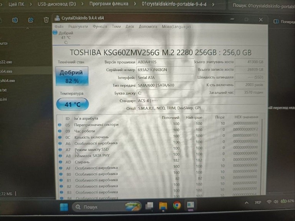Expand chevron after 01crystaldiskinfo-portable-9-4-4 breadcrumb
Viewport: 295px width, 221px height.
tap(213, 4)
